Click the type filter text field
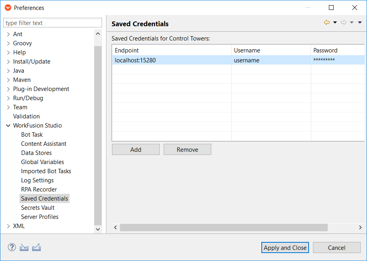Screen dimensions: 367x261 (53, 23)
